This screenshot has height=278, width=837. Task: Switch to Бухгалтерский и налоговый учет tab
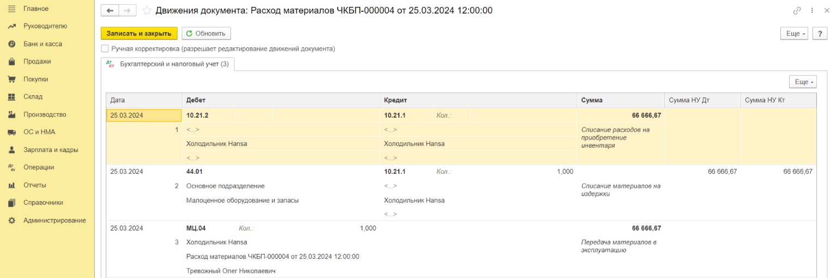[x=168, y=64]
